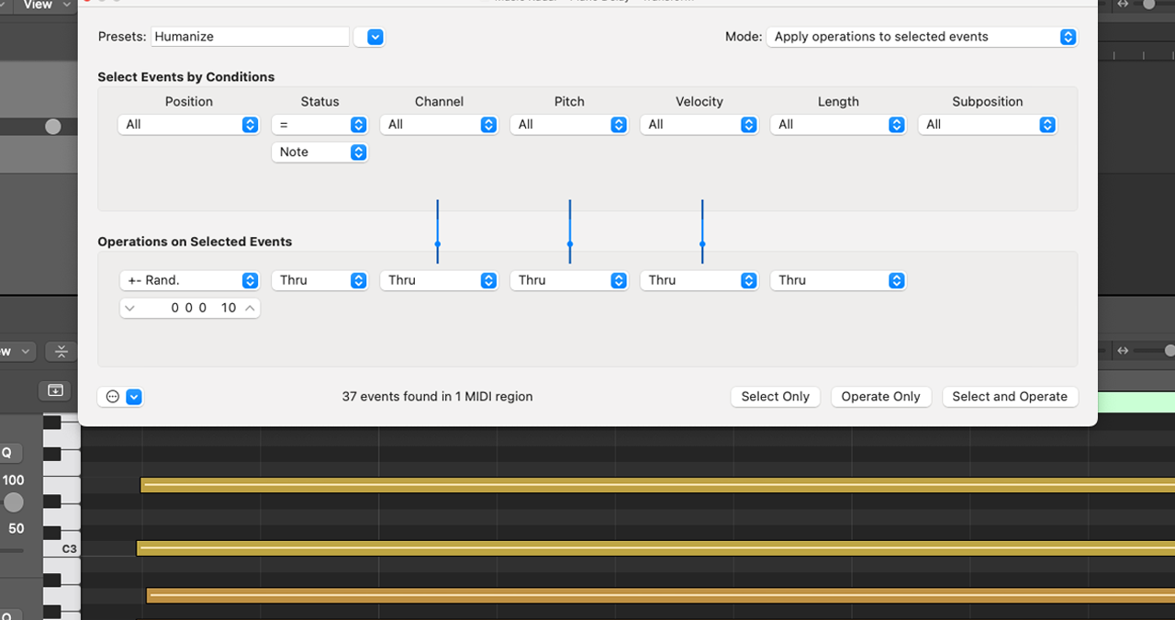Open the '+- Rand.' operation dropdown

click(x=188, y=280)
